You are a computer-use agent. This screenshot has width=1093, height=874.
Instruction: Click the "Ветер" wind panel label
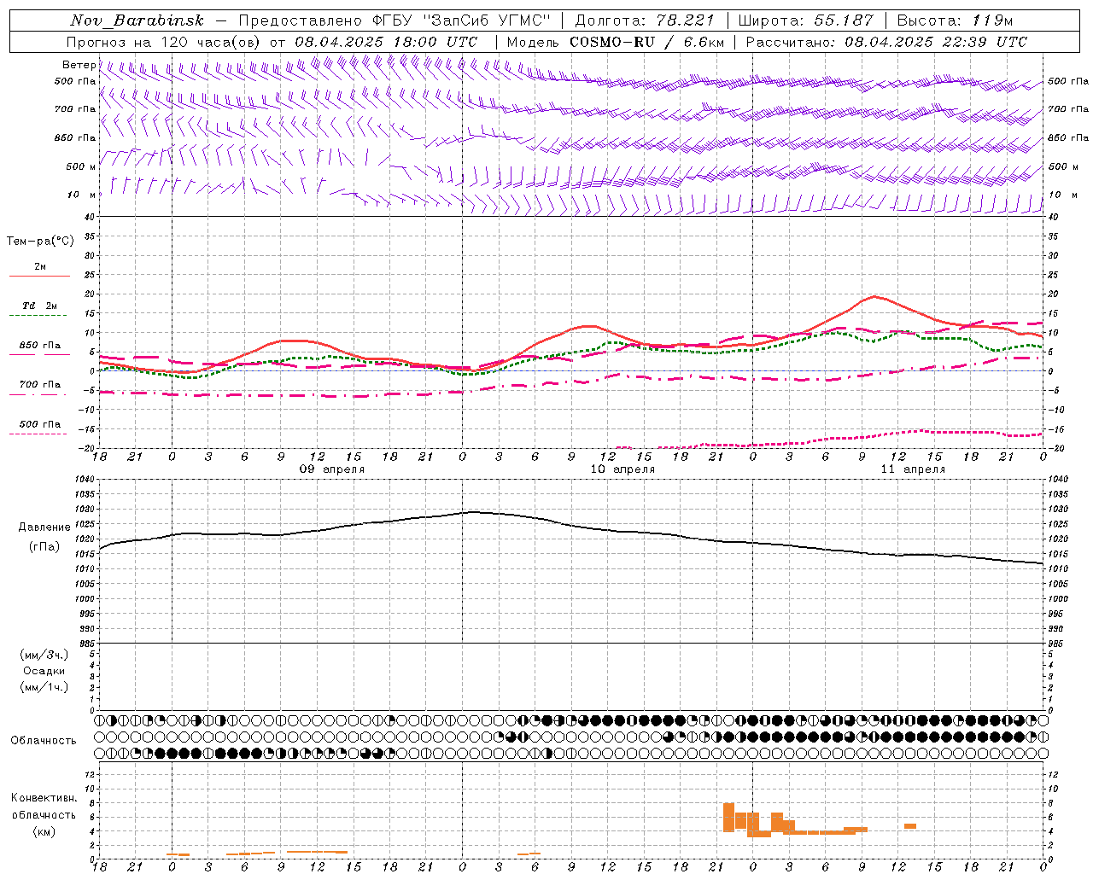(79, 65)
